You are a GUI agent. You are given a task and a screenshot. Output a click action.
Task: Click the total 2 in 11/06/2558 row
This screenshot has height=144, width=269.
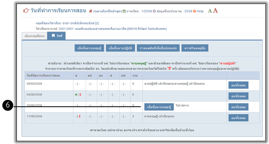(133, 116)
